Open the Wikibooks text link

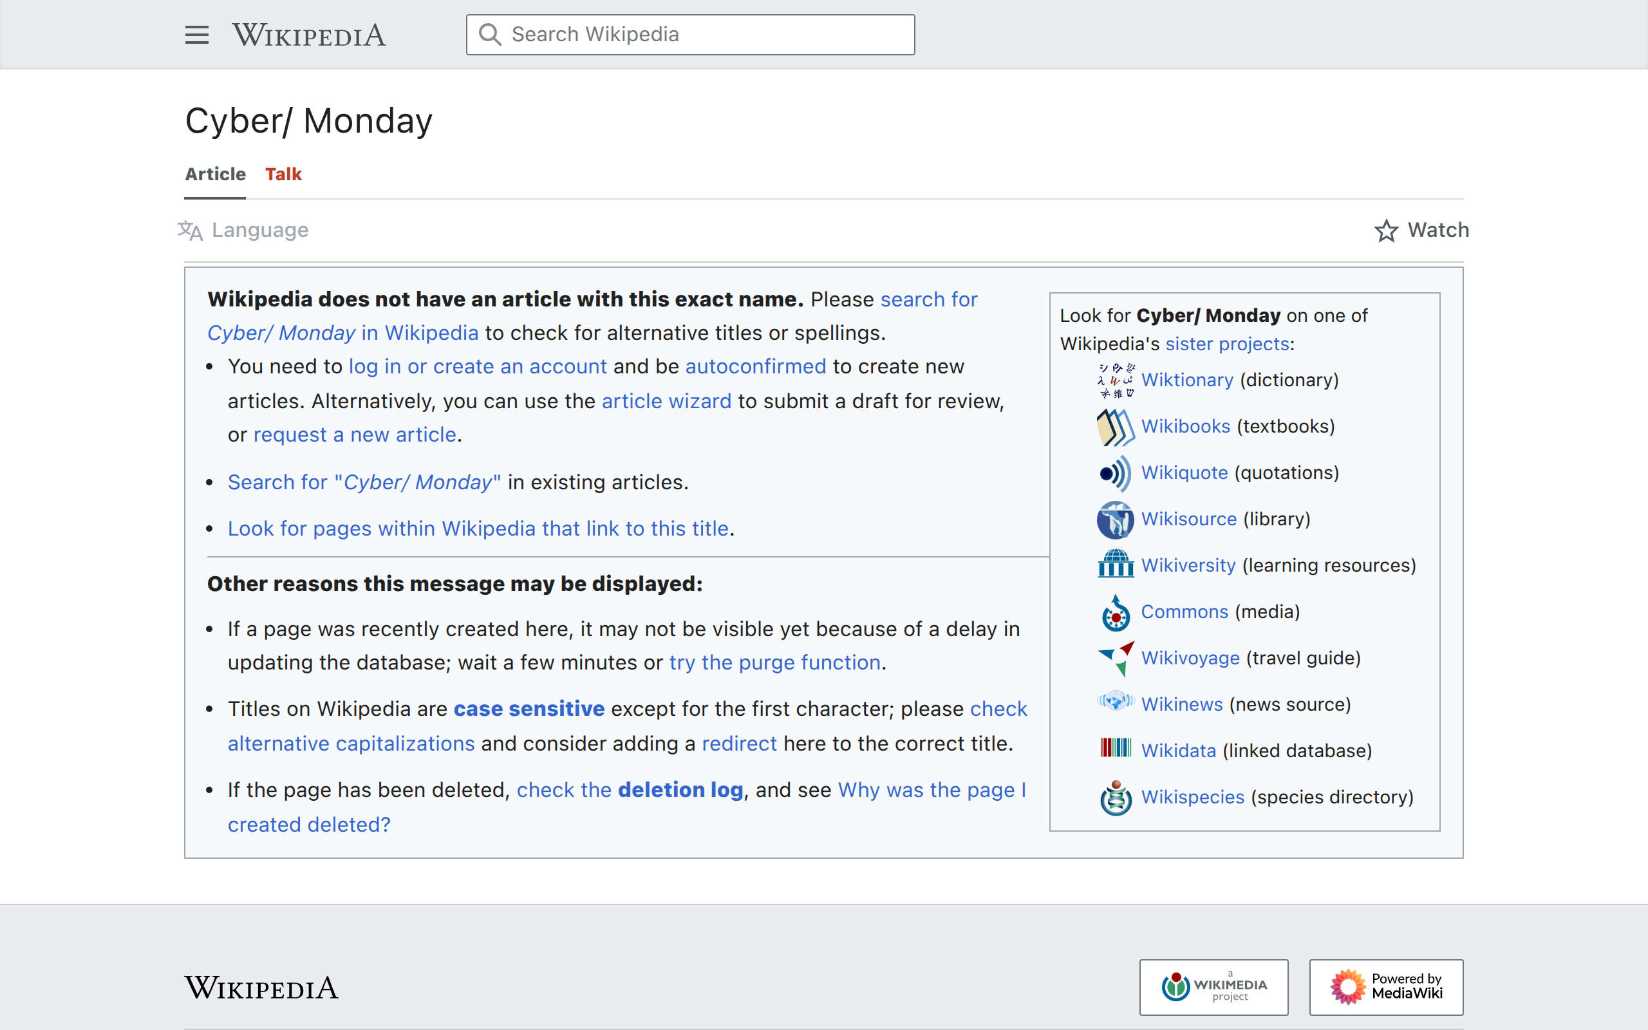click(1186, 426)
